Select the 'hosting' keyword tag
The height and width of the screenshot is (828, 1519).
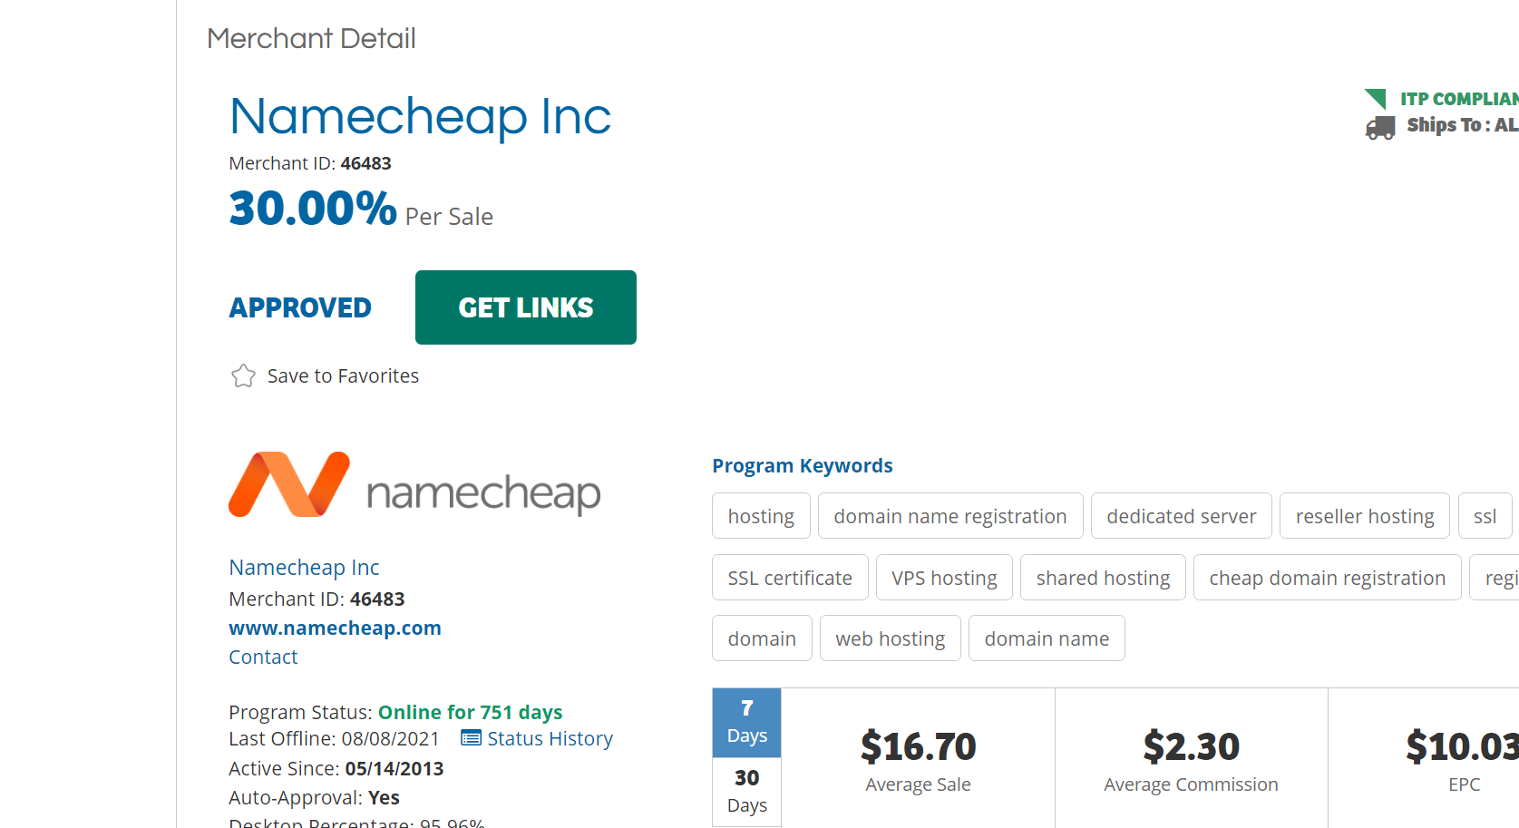click(x=761, y=516)
